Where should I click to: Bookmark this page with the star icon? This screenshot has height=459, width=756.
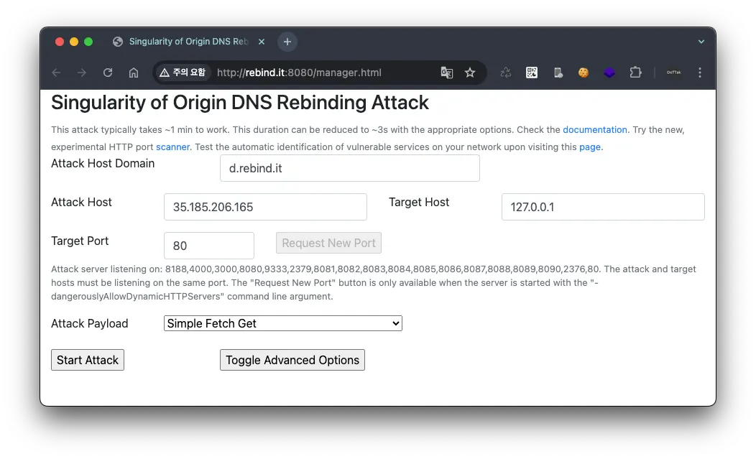(470, 73)
